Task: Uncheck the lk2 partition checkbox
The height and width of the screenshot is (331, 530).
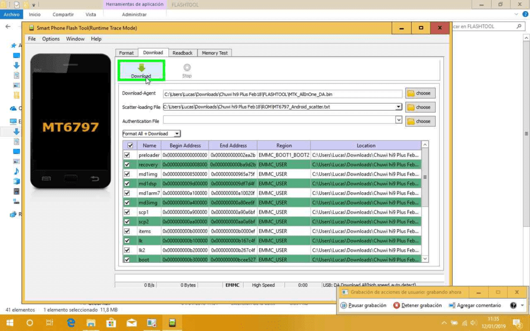Action: point(127,250)
